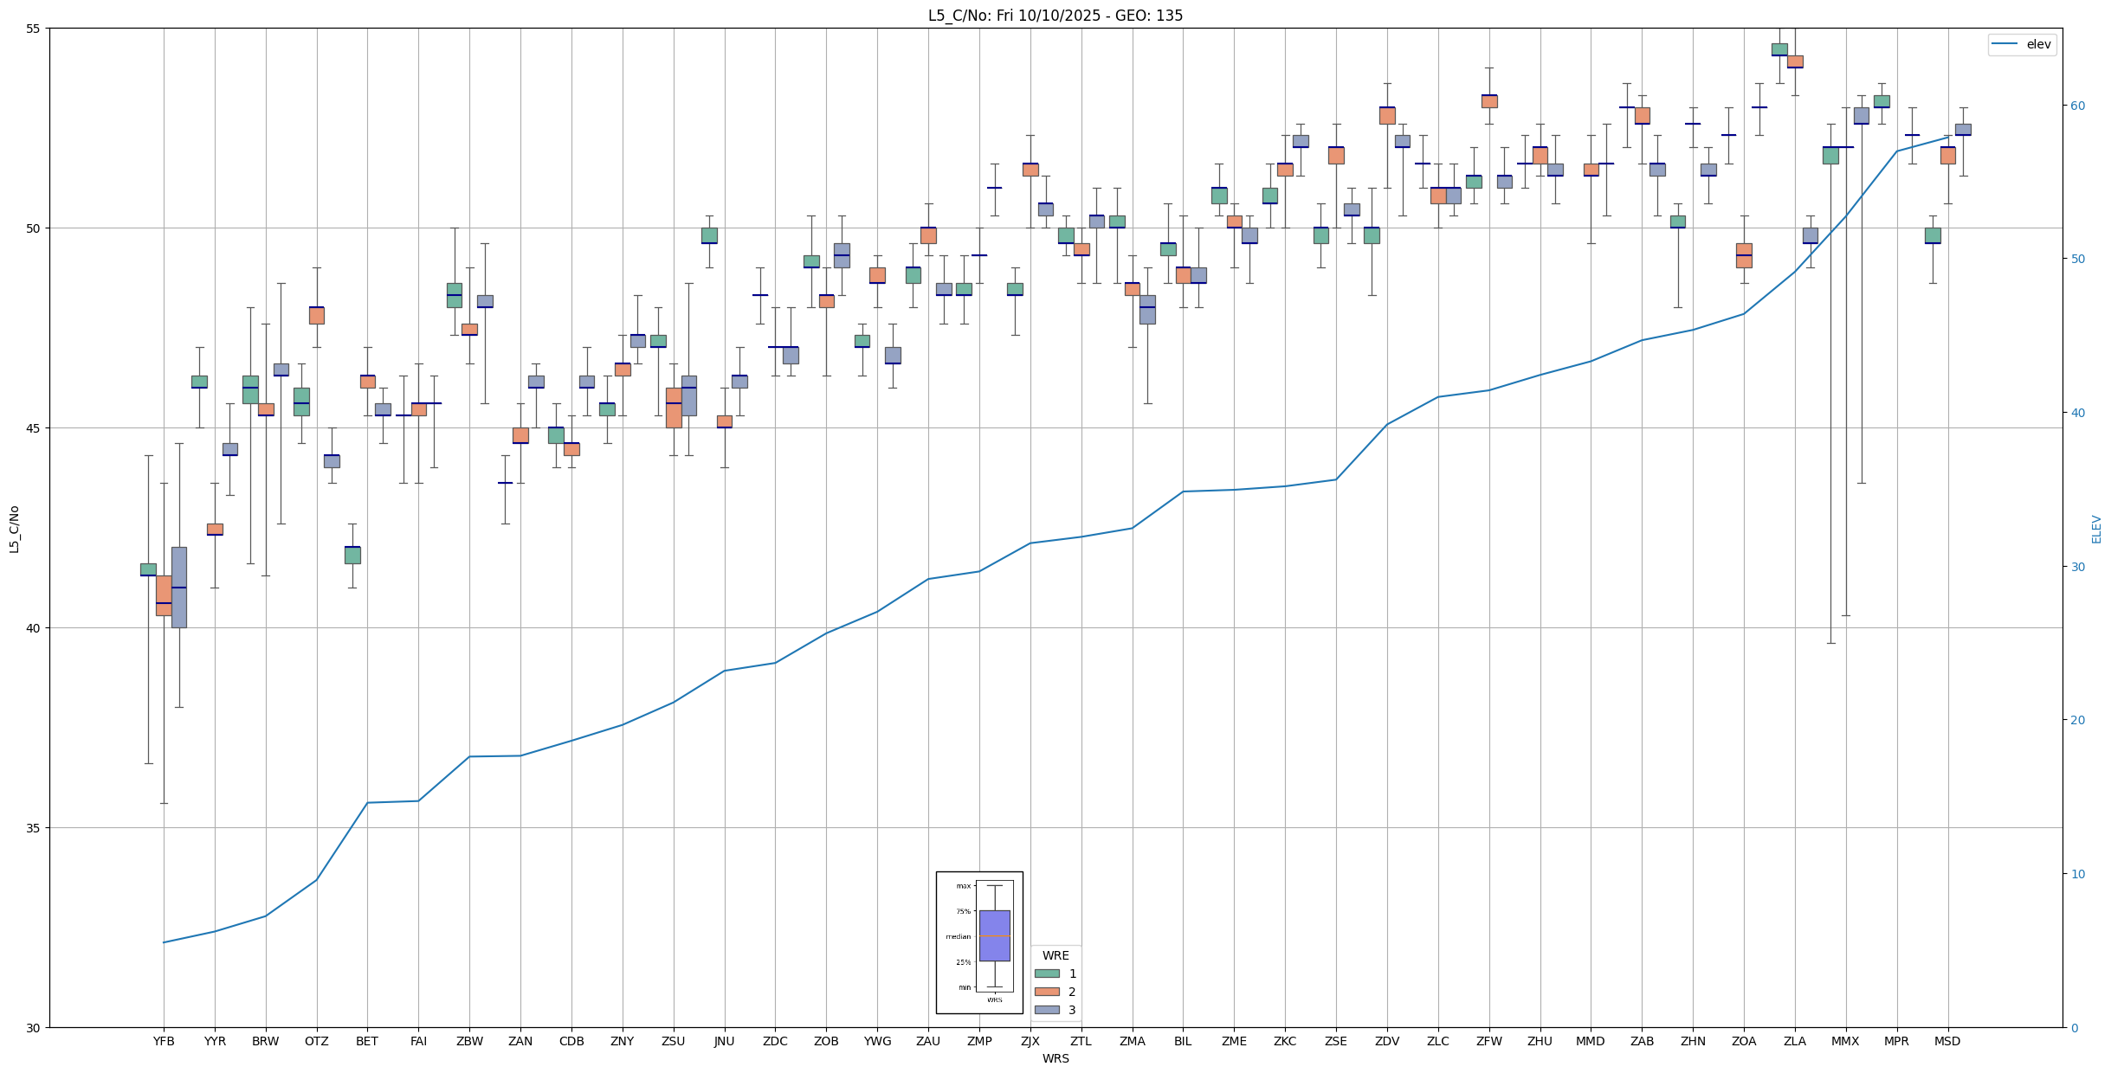Select the MSD station tick label
Image resolution: width=2111 pixels, height=1073 pixels.
coord(1947,1041)
